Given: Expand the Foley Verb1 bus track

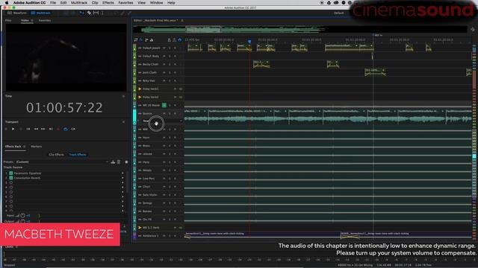Looking at the screenshot, I should point(140,89).
